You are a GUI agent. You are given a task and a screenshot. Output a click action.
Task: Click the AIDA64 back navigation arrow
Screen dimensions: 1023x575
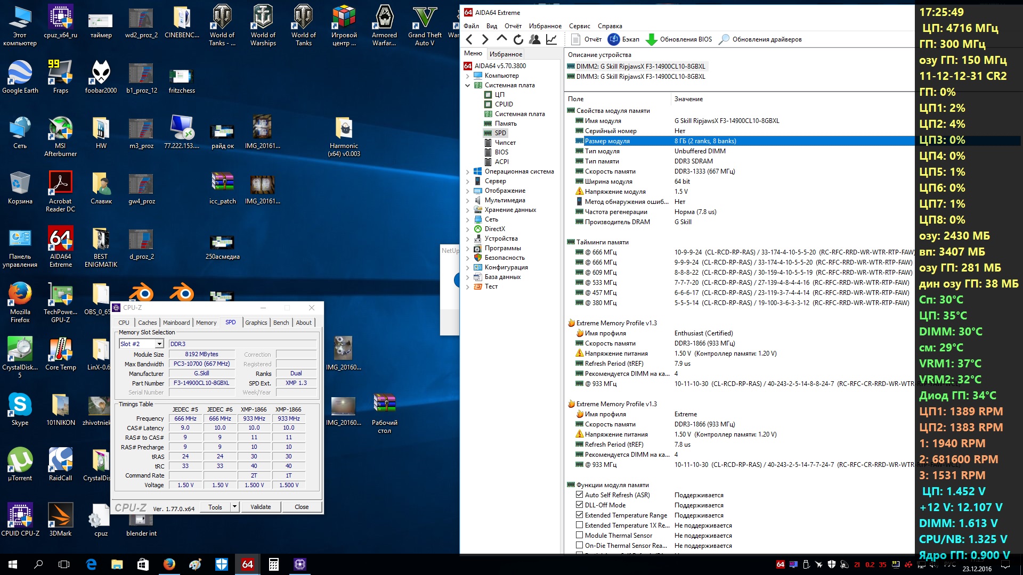[469, 39]
